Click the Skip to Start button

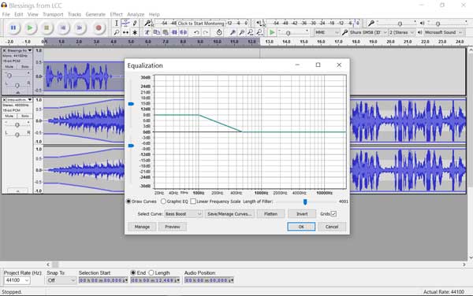63,28
